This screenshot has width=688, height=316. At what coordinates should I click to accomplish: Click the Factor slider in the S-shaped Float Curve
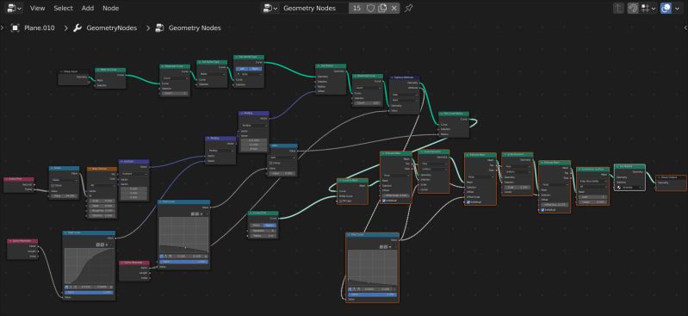pos(89,292)
